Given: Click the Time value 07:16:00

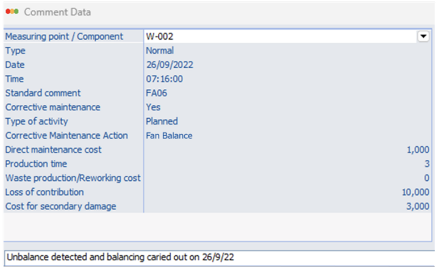Looking at the screenshot, I should point(164,79).
